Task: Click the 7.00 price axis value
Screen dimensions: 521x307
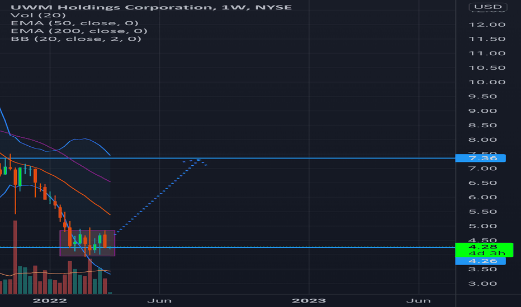Action: 482,169
